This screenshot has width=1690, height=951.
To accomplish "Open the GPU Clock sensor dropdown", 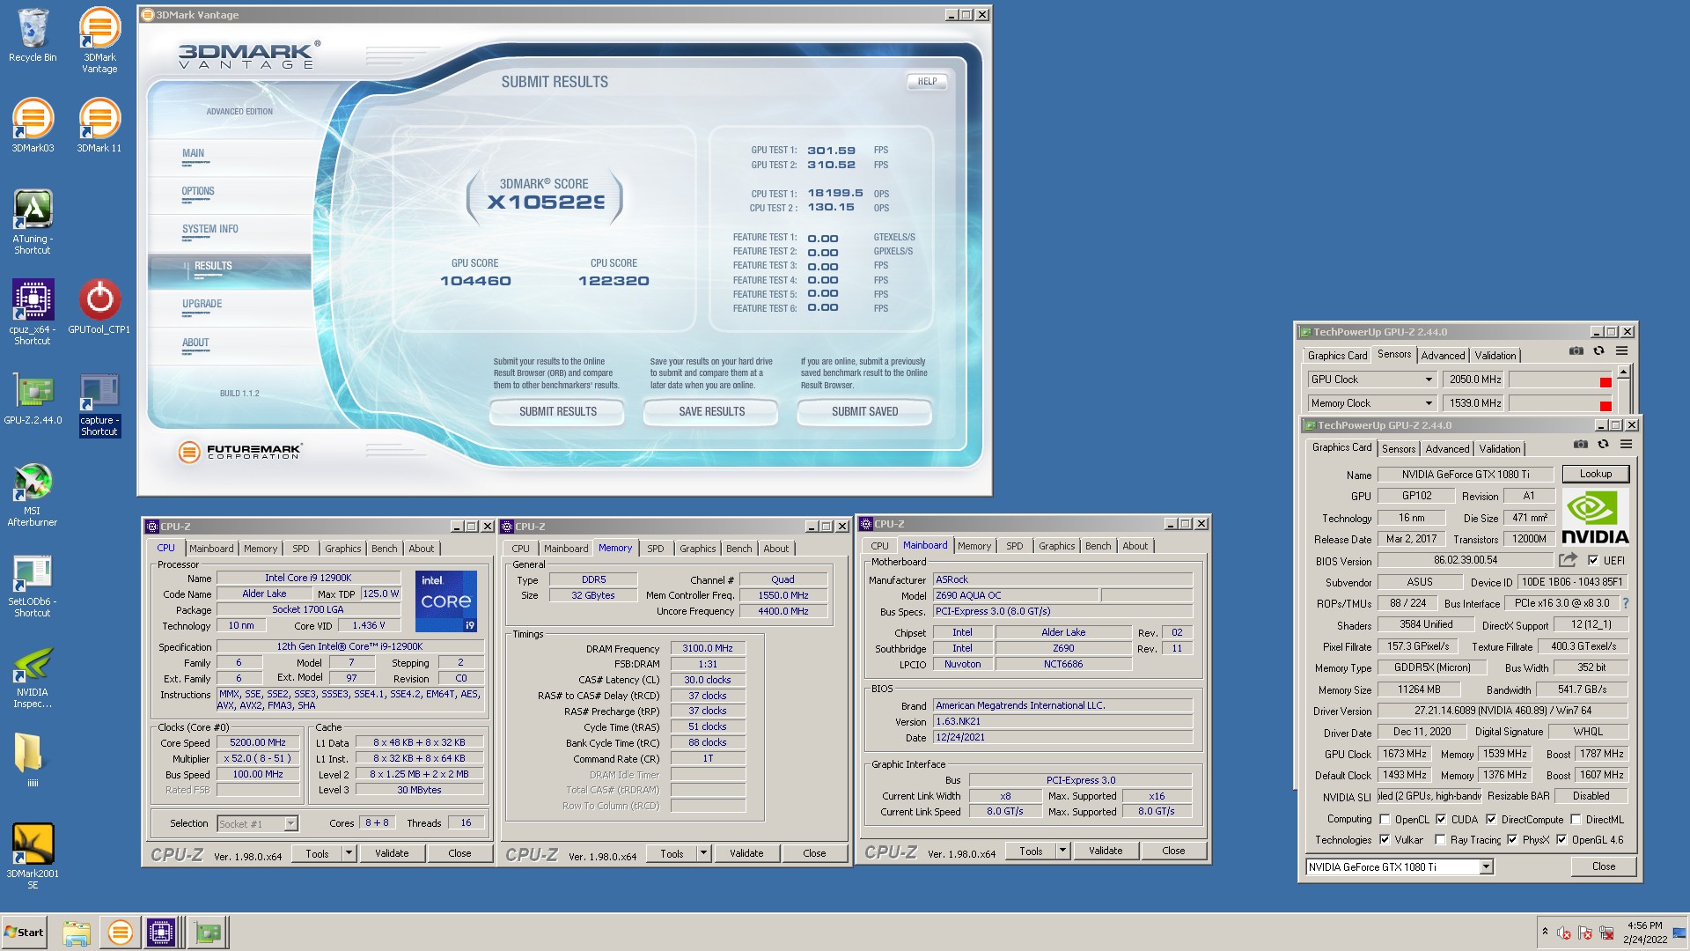I will [1429, 380].
